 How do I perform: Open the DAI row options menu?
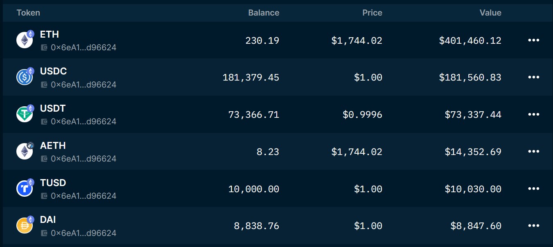point(533,226)
